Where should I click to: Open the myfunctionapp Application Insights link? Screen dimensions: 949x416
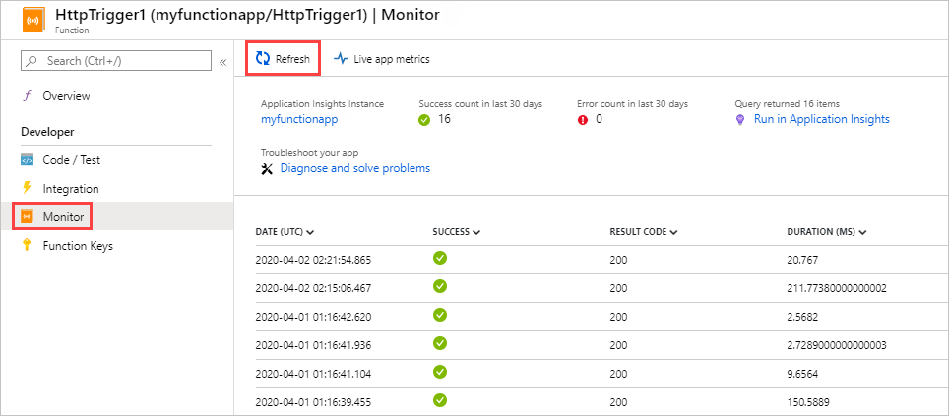[299, 119]
